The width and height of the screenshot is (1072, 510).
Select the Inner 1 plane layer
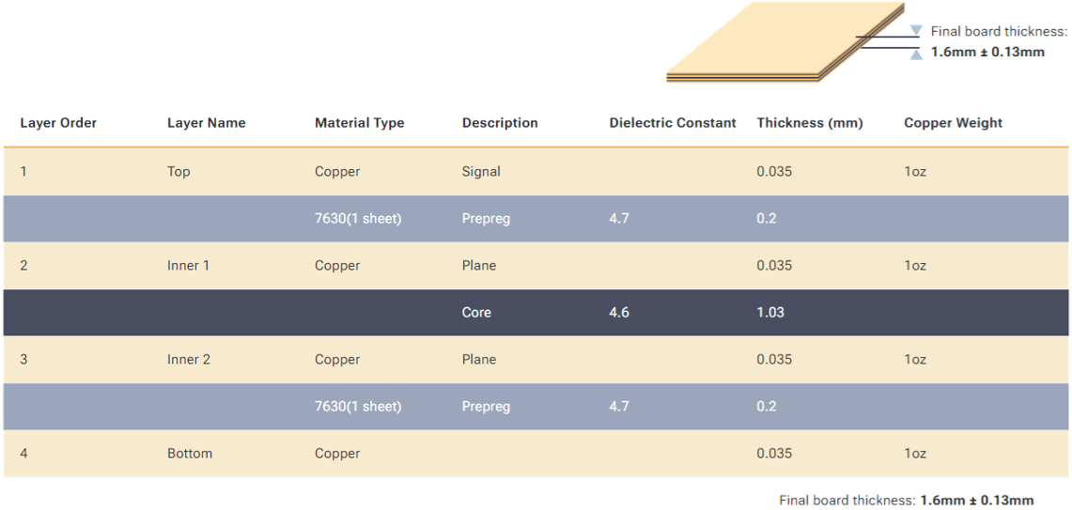[x=536, y=265]
